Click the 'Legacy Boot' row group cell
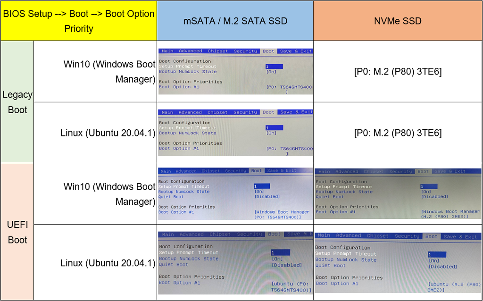Image resolution: width=483 pixels, height=301 pixels. tap(17, 102)
